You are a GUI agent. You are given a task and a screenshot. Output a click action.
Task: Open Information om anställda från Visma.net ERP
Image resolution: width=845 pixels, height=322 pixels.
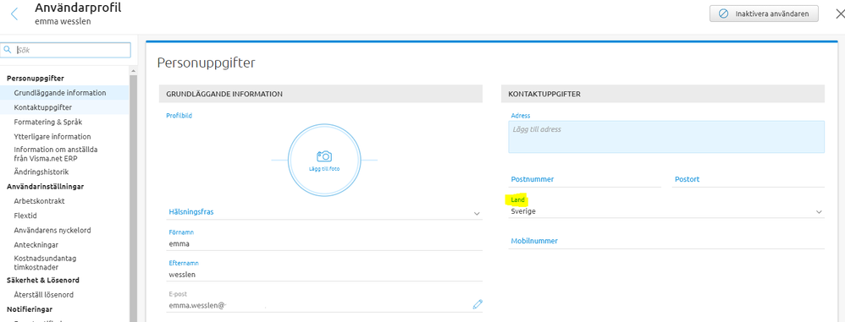[56, 154]
